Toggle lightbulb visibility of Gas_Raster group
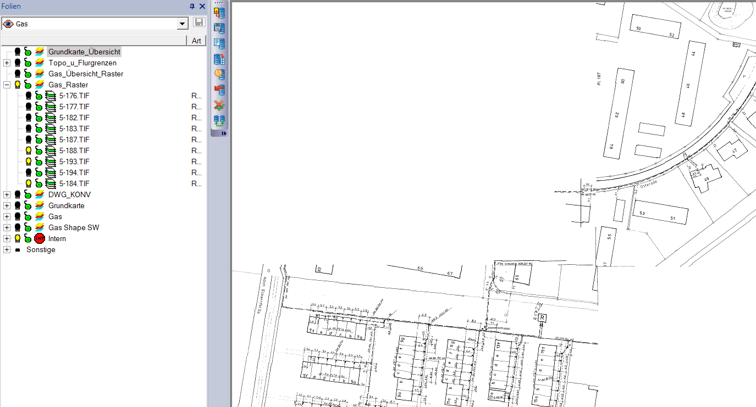Image resolution: width=756 pixels, height=407 pixels. pyautogui.click(x=18, y=85)
